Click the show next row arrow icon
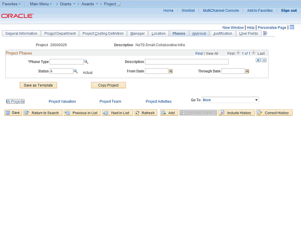Image resolution: width=301 pixels, height=226 pixels. click(x=254, y=52)
